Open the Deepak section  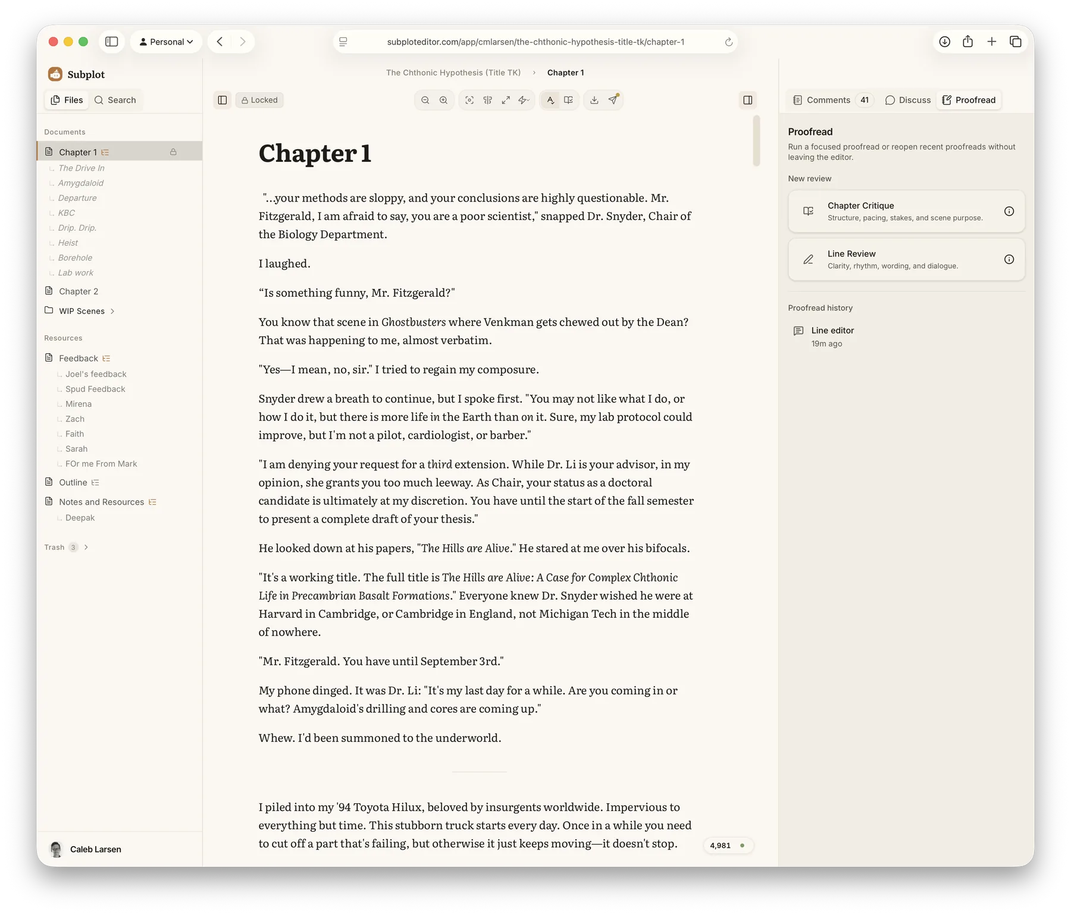click(80, 518)
